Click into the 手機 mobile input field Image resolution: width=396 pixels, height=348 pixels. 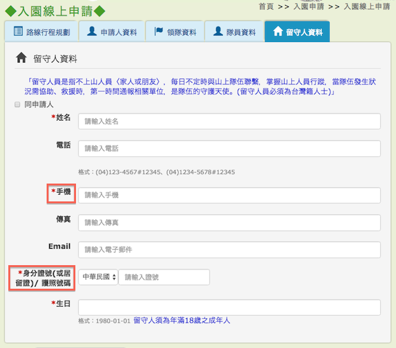tap(229, 195)
